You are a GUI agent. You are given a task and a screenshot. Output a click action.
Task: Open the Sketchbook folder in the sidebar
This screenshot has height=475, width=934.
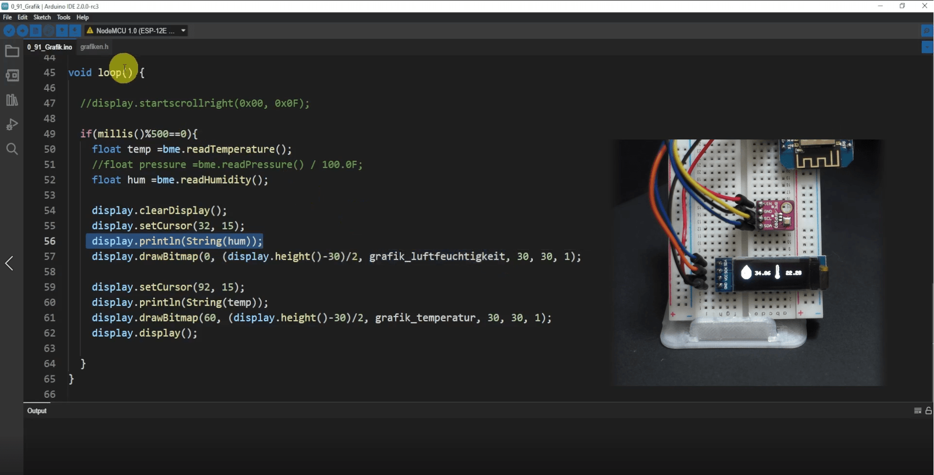pos(12,51)
